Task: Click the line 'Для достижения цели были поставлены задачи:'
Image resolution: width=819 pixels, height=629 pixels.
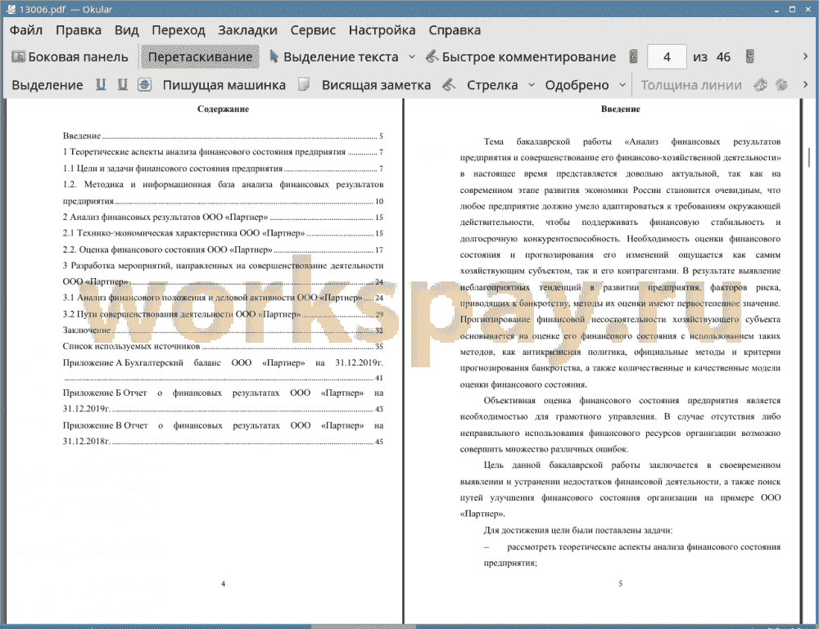Action: point(578,530)
